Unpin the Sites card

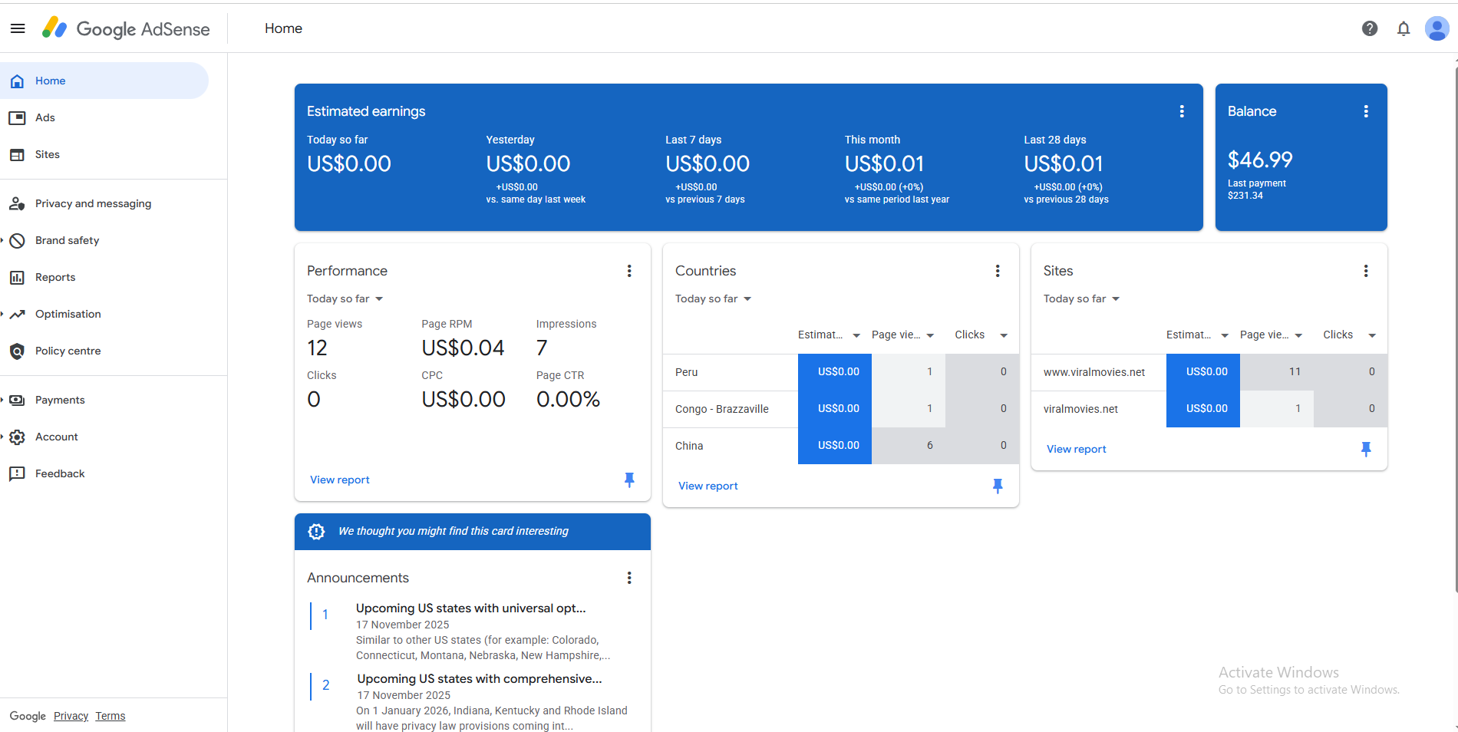[1366, 449]
